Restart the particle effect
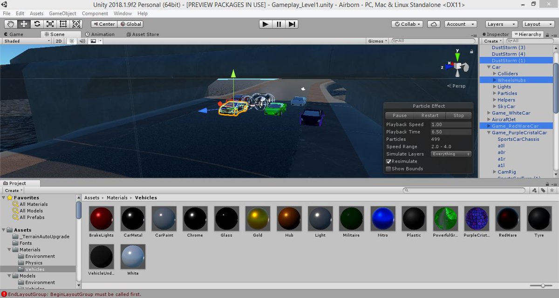The image size is (559, 298). pyautogui.click(x=430, y=115)
